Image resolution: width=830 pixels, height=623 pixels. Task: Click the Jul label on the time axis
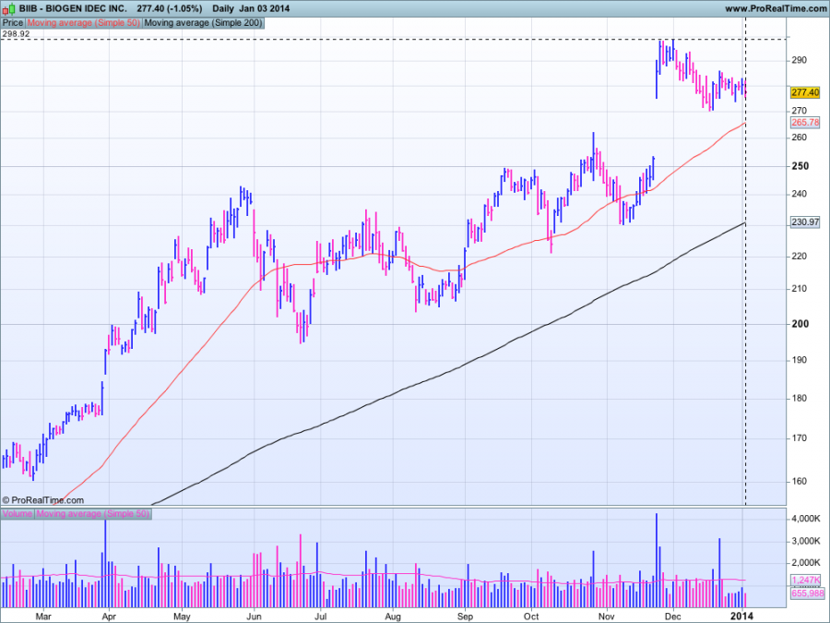320,617
